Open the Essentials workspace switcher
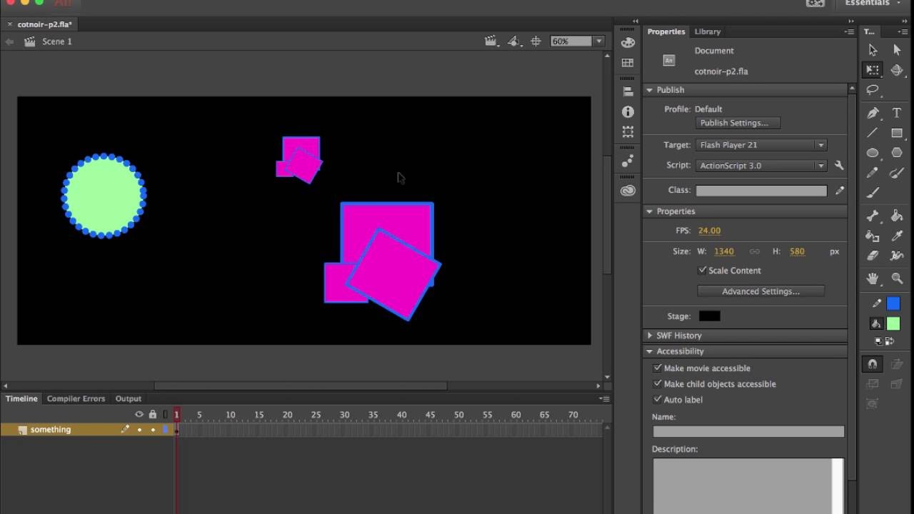 click(x=872, y=4)
